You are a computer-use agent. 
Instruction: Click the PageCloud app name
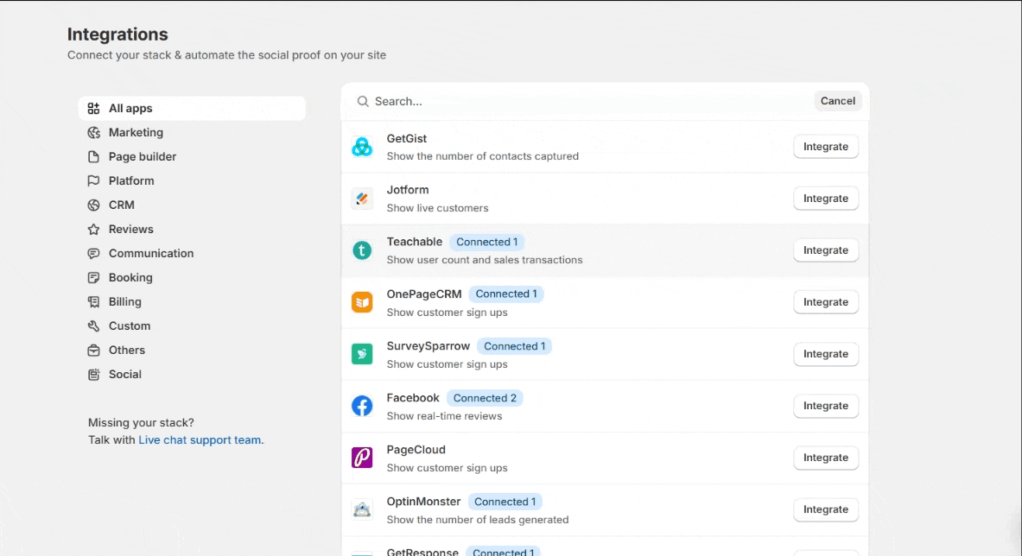coord(416,450)
